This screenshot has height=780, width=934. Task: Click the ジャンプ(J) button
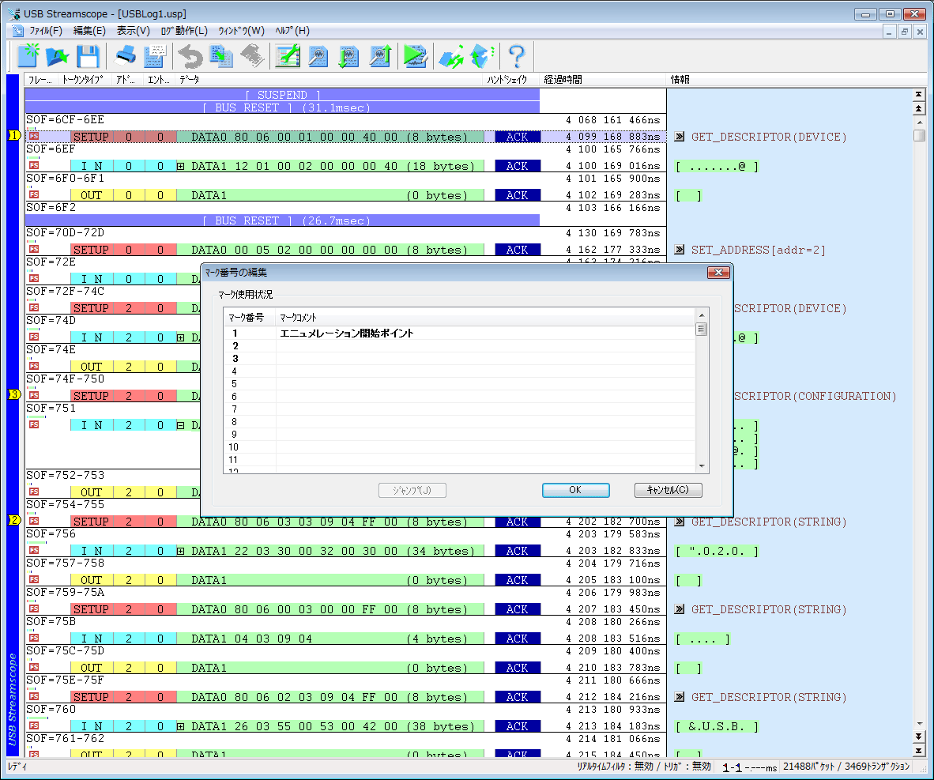pos(412,490)
